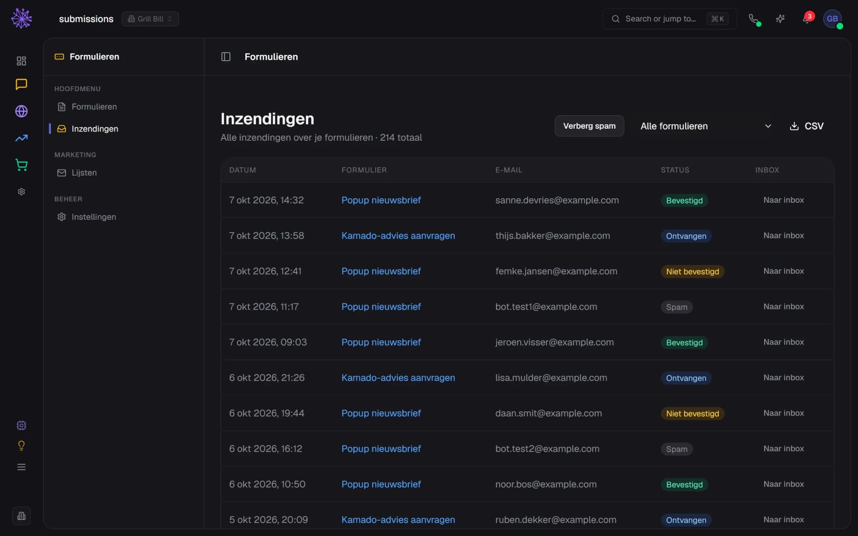858x536 pixels.
Task: Open the chat bubble icon in left rail
Action: click(21, 84)
